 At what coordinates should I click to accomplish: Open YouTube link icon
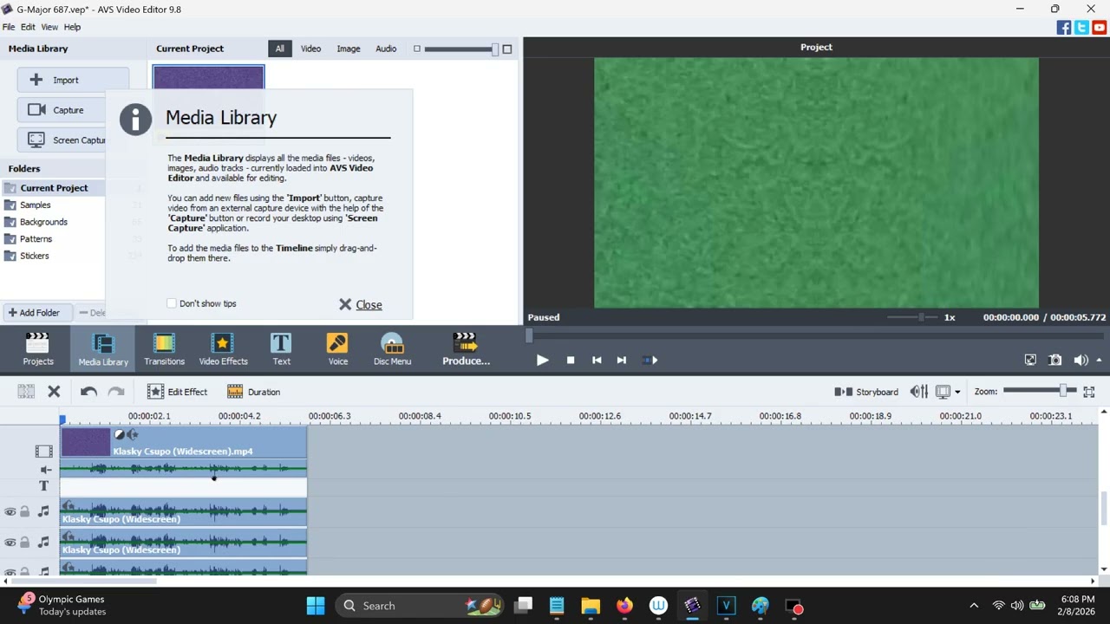pyautogui.click(x=1100, y=28)
